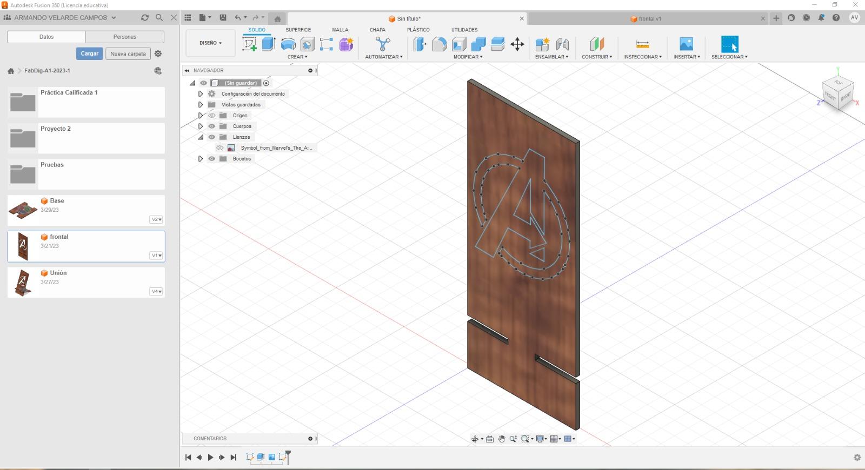Hide the Lienzos folder
Viewport: 865px width, 470px height.
pyautogui.click(x=212, y=137)
